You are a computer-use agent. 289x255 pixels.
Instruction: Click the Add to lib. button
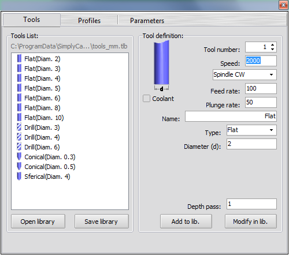click(x=186, y=222)
